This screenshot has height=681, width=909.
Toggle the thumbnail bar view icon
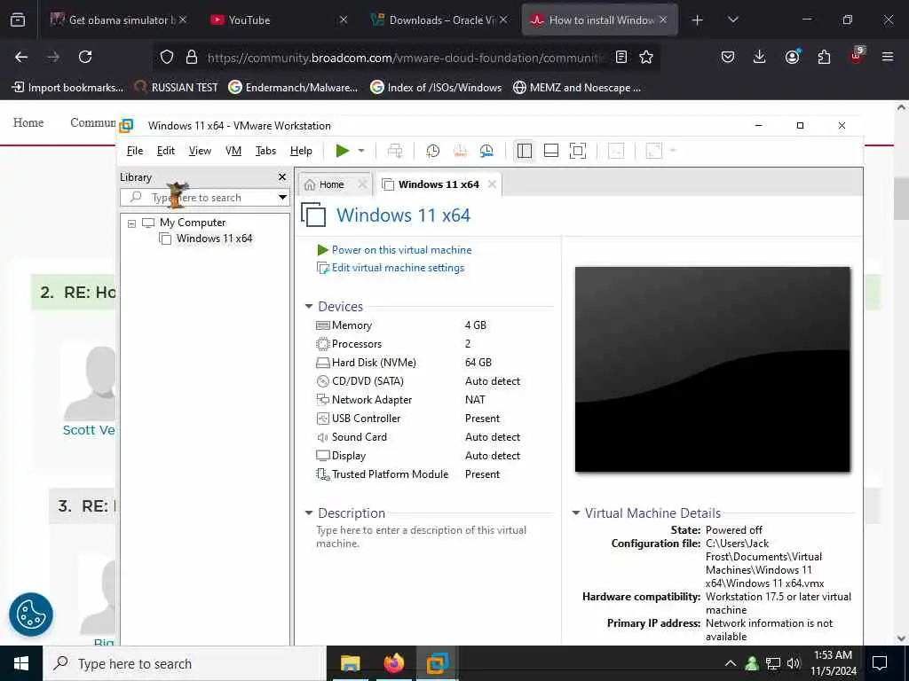click(x=551, y=151)
